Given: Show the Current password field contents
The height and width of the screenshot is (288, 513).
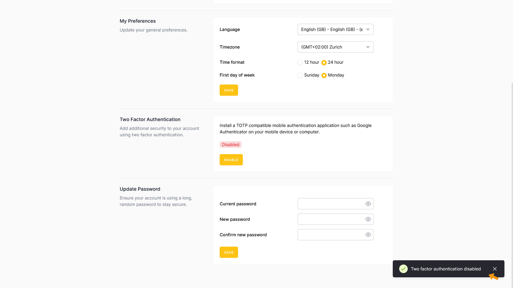Looking at the screenshot, I should click(368, 204).
